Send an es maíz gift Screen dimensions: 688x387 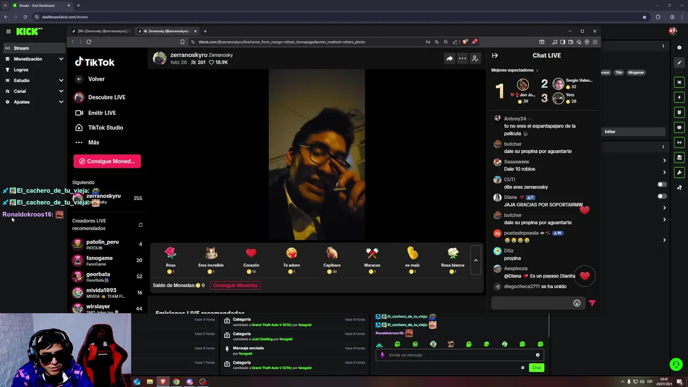tap(412, 260)
